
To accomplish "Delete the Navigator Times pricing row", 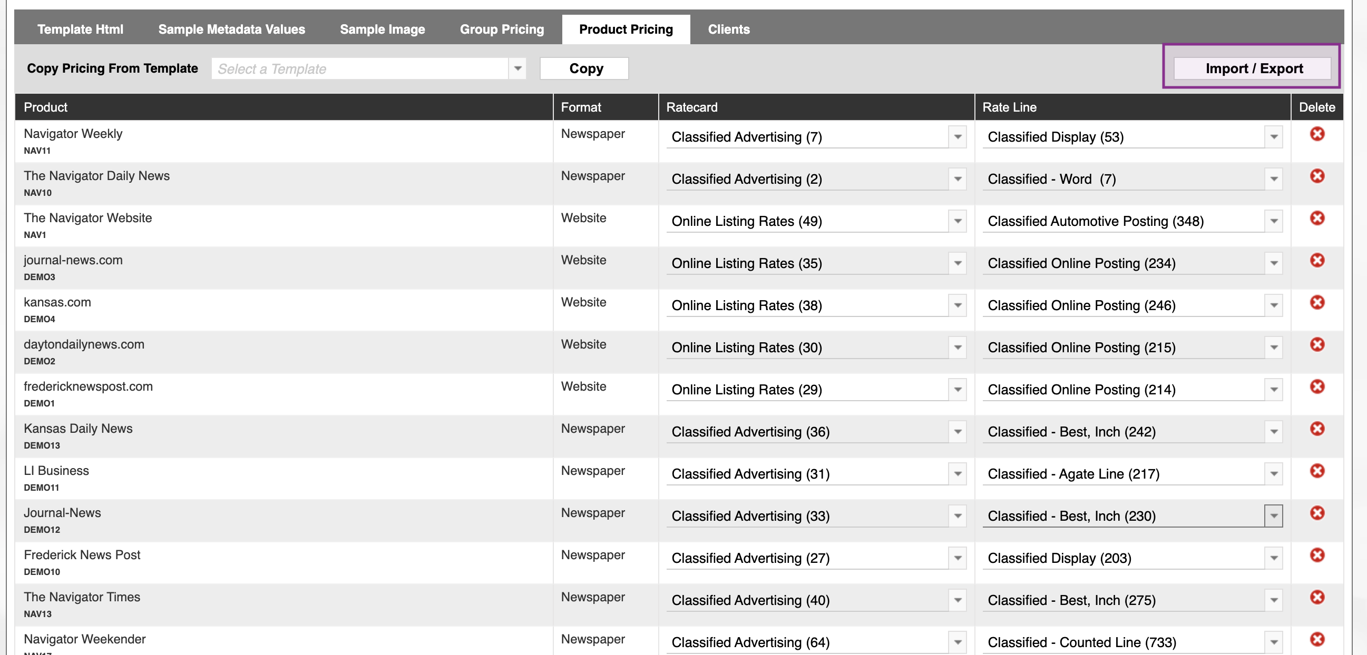I will pos(1316,597).
